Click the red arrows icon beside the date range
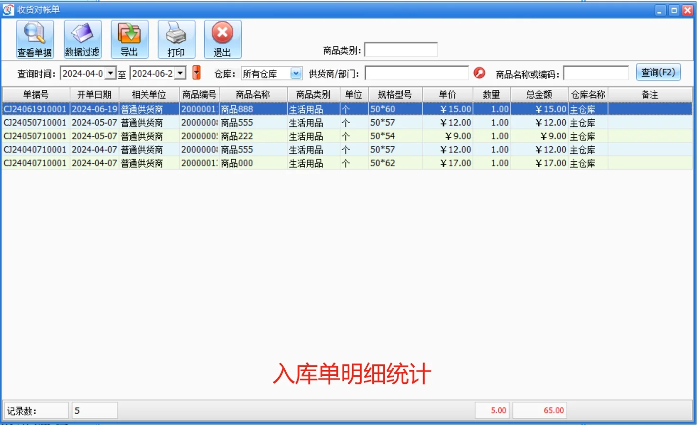This screenshot has width=697, height=425. coord(196,73)
